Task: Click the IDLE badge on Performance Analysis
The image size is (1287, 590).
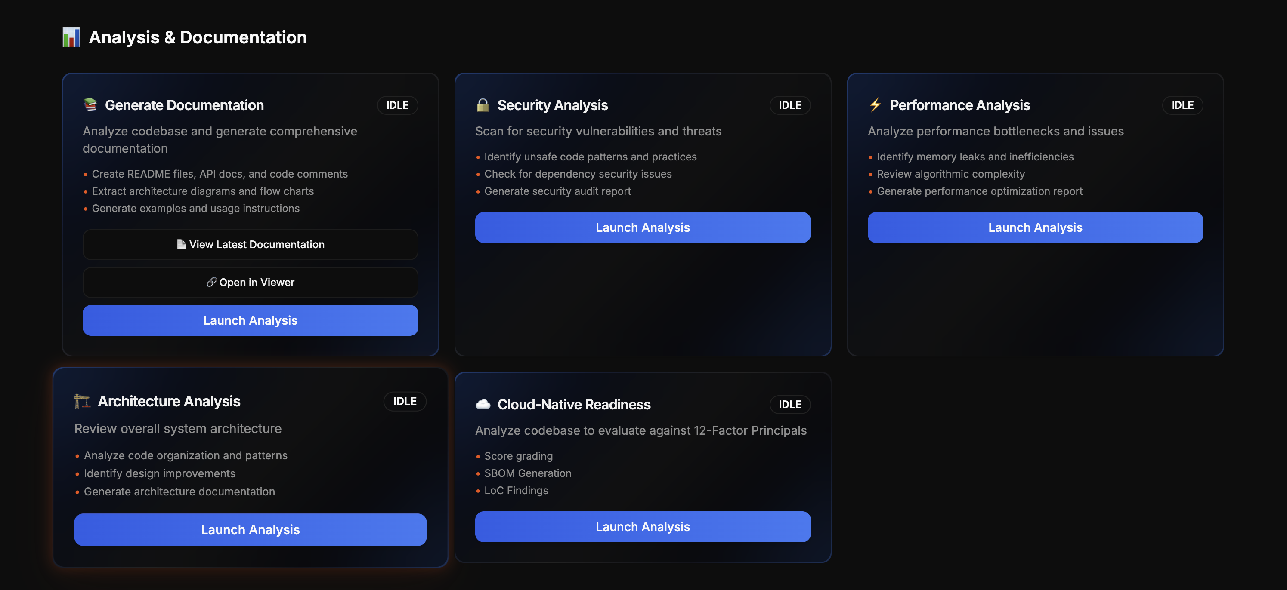Action: pyautogui.click(x=1182, y=105)
